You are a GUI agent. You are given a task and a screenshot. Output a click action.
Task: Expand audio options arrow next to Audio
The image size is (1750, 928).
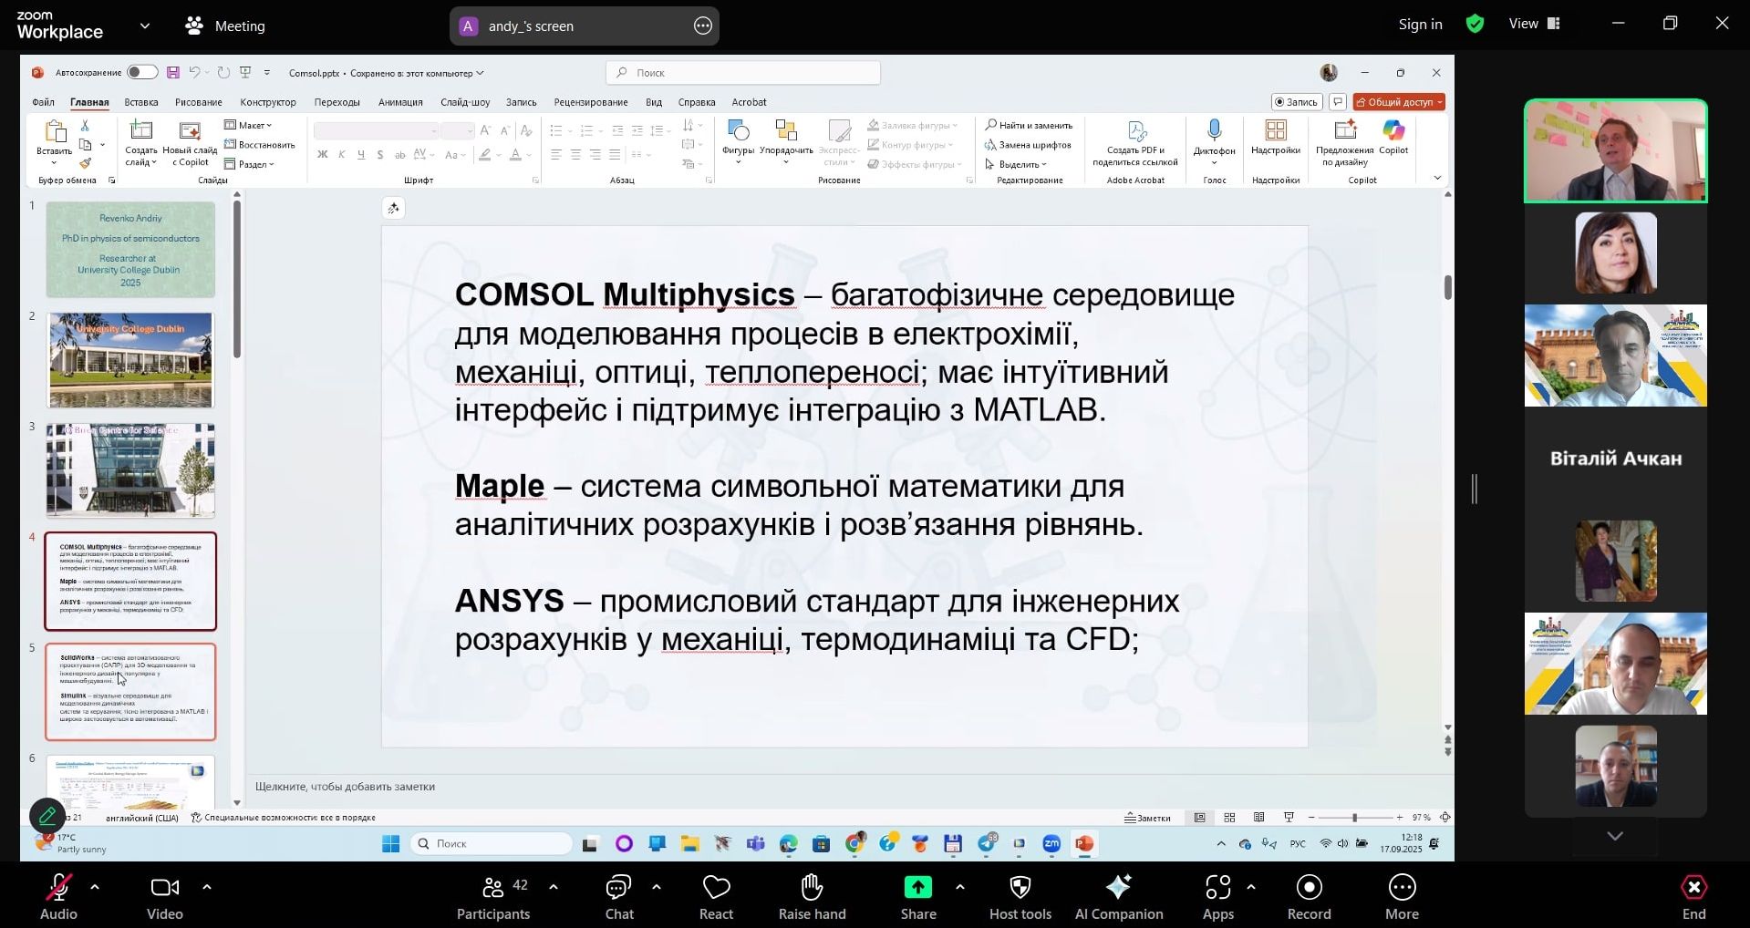[x=95, y=887]
